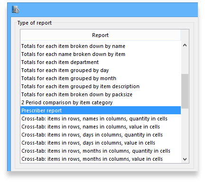Select Totals for each item grouped by day
Image resolution: width=205 pixels, height=183 pixels.
pyautogui.click(x=101, y=70)
